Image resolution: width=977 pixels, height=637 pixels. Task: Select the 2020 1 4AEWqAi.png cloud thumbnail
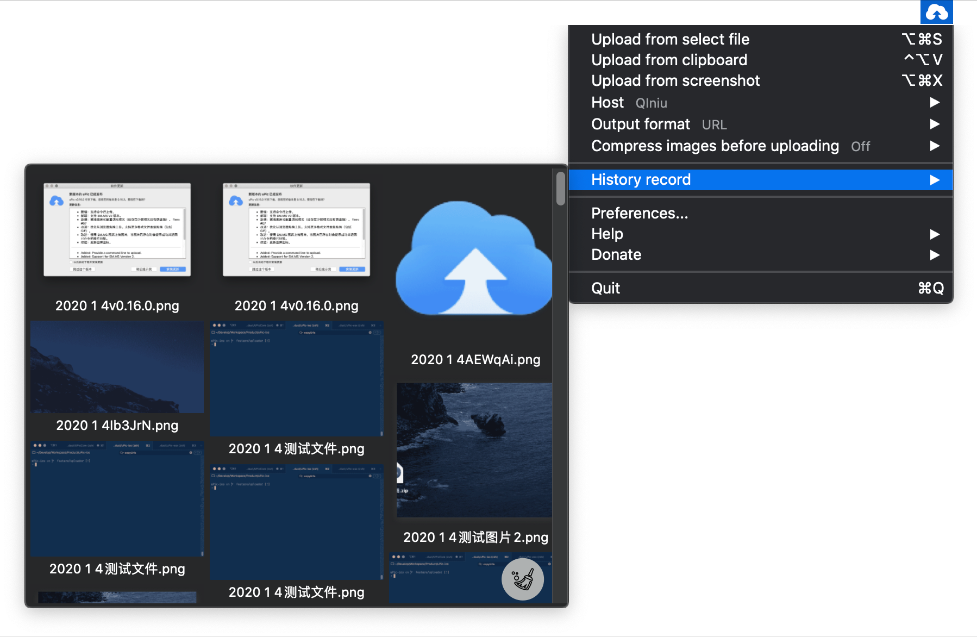pos(474,258)
